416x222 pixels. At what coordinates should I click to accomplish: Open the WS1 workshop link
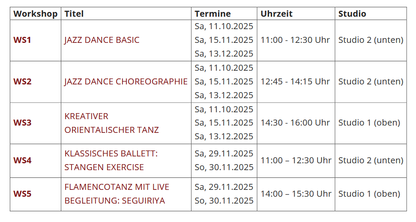coord(22,40)
